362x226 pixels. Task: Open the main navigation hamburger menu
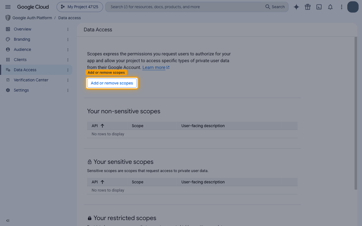tap(8, 7)
